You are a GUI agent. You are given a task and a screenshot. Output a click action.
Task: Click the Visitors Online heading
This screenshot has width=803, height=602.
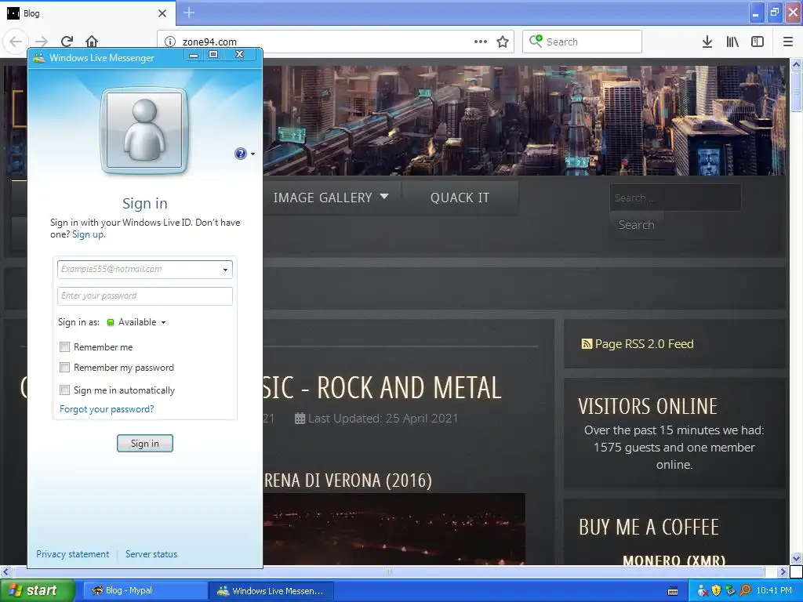(648, 407)
